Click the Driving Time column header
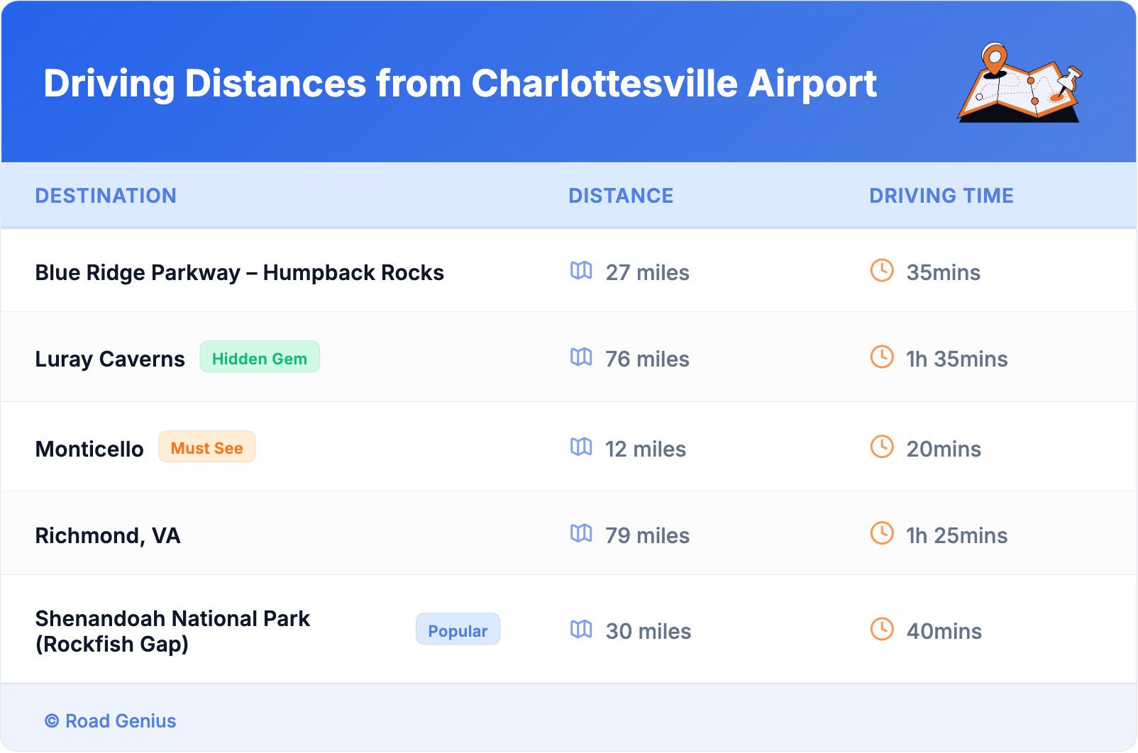The height and width of the screenshot is (753, 1138). pyautogui.click(x=941, y=196)
